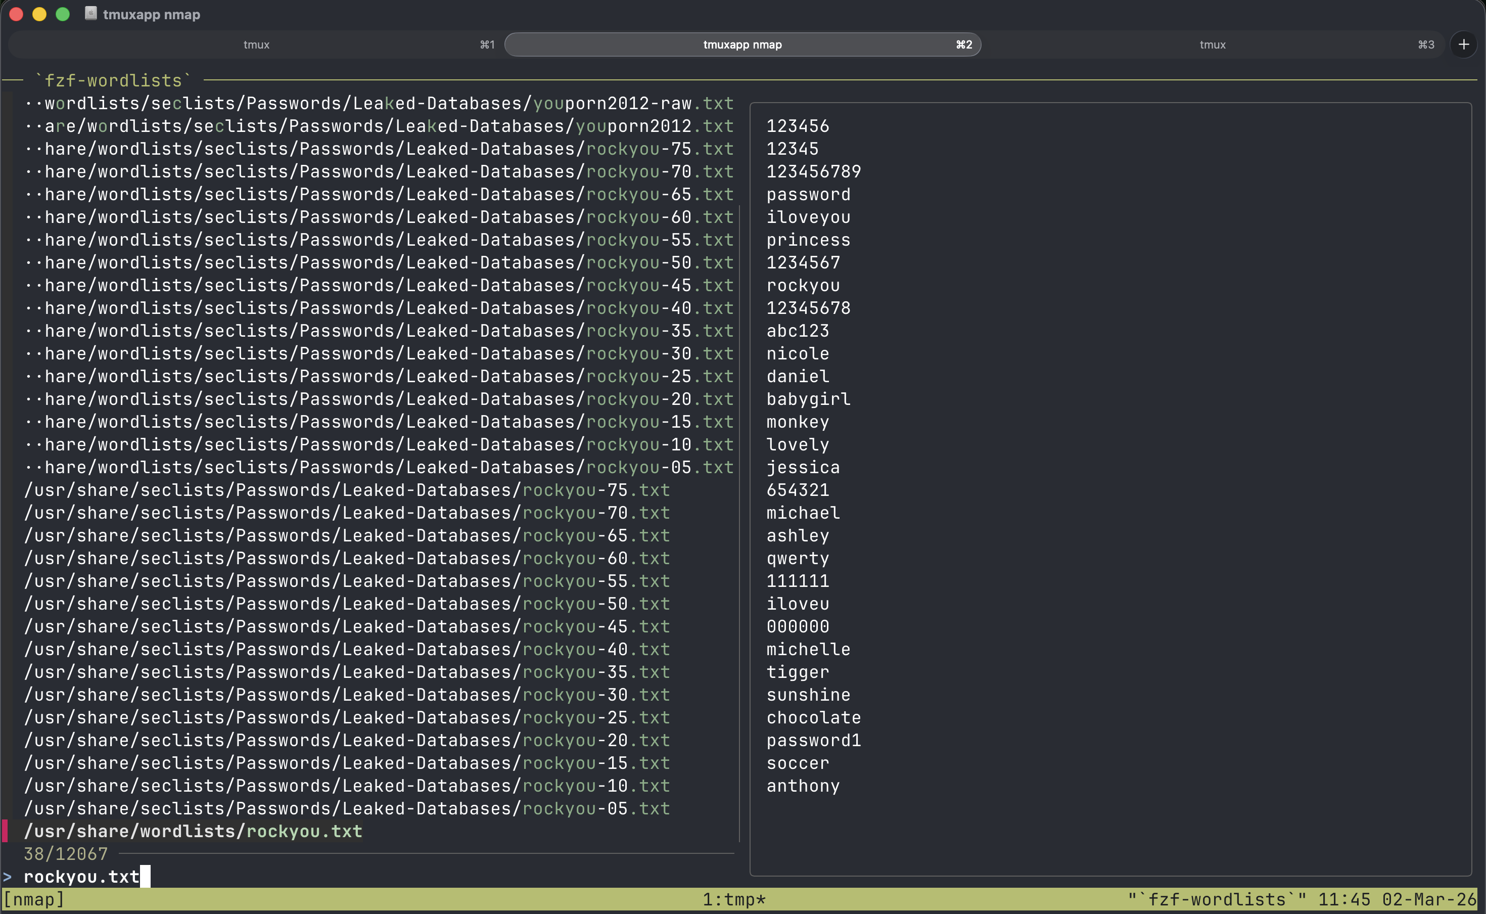Choose /usr/share/seclists rockyou-30.txt
This screenshot has width=1486, height=914.
(347, 695)
